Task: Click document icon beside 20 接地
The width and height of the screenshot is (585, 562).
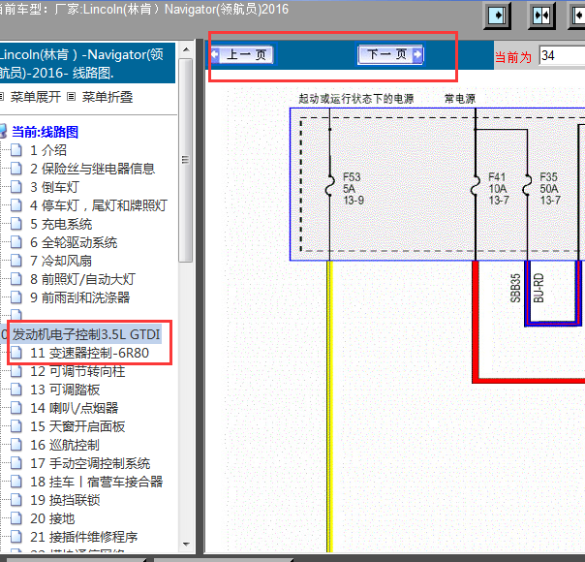Action: [x=16, y=517]
